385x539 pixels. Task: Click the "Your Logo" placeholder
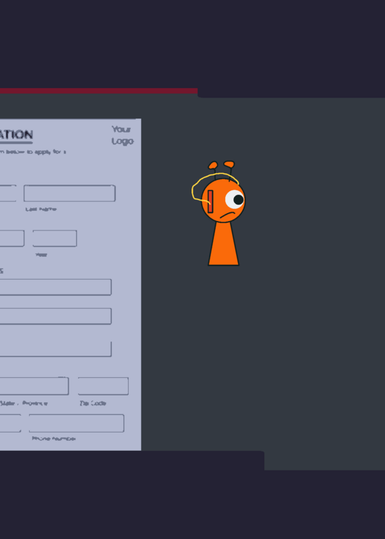coord(123,135)
